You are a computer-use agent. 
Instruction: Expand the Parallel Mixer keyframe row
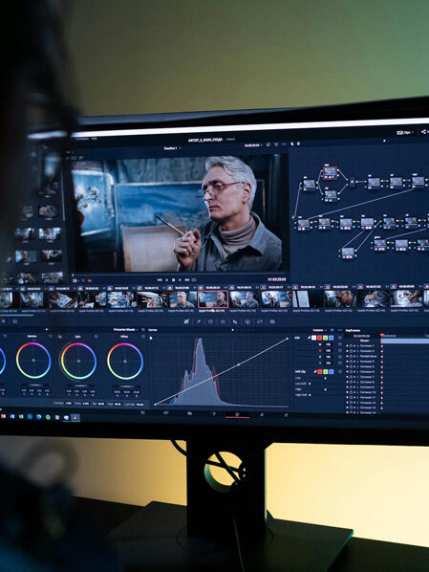357,356
